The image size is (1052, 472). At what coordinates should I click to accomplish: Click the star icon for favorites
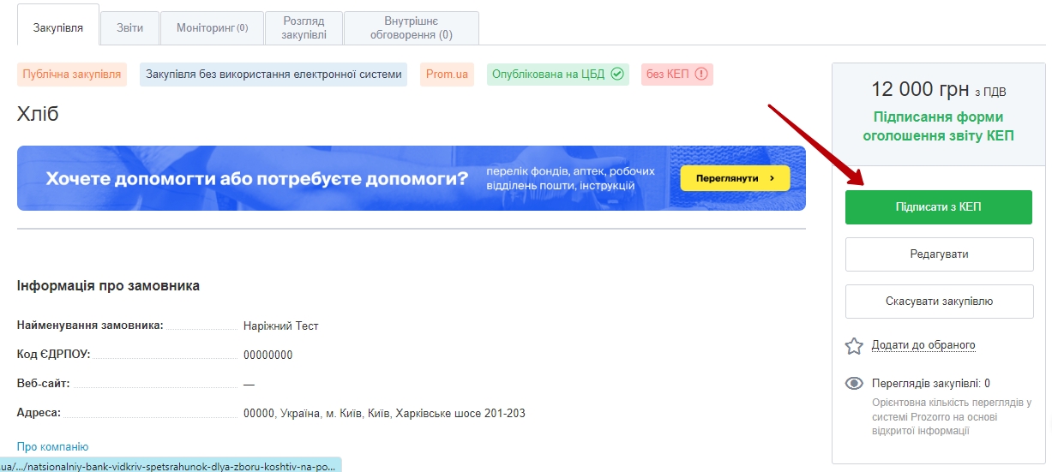pos(854,346)
